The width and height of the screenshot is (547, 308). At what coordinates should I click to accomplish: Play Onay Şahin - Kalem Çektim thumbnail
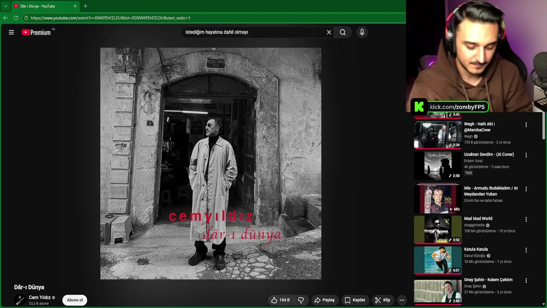[438, 291]
